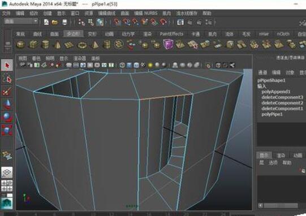Toggle viewport film gate
This screenshot has width=306, height=216.
(x=76, y=65)
